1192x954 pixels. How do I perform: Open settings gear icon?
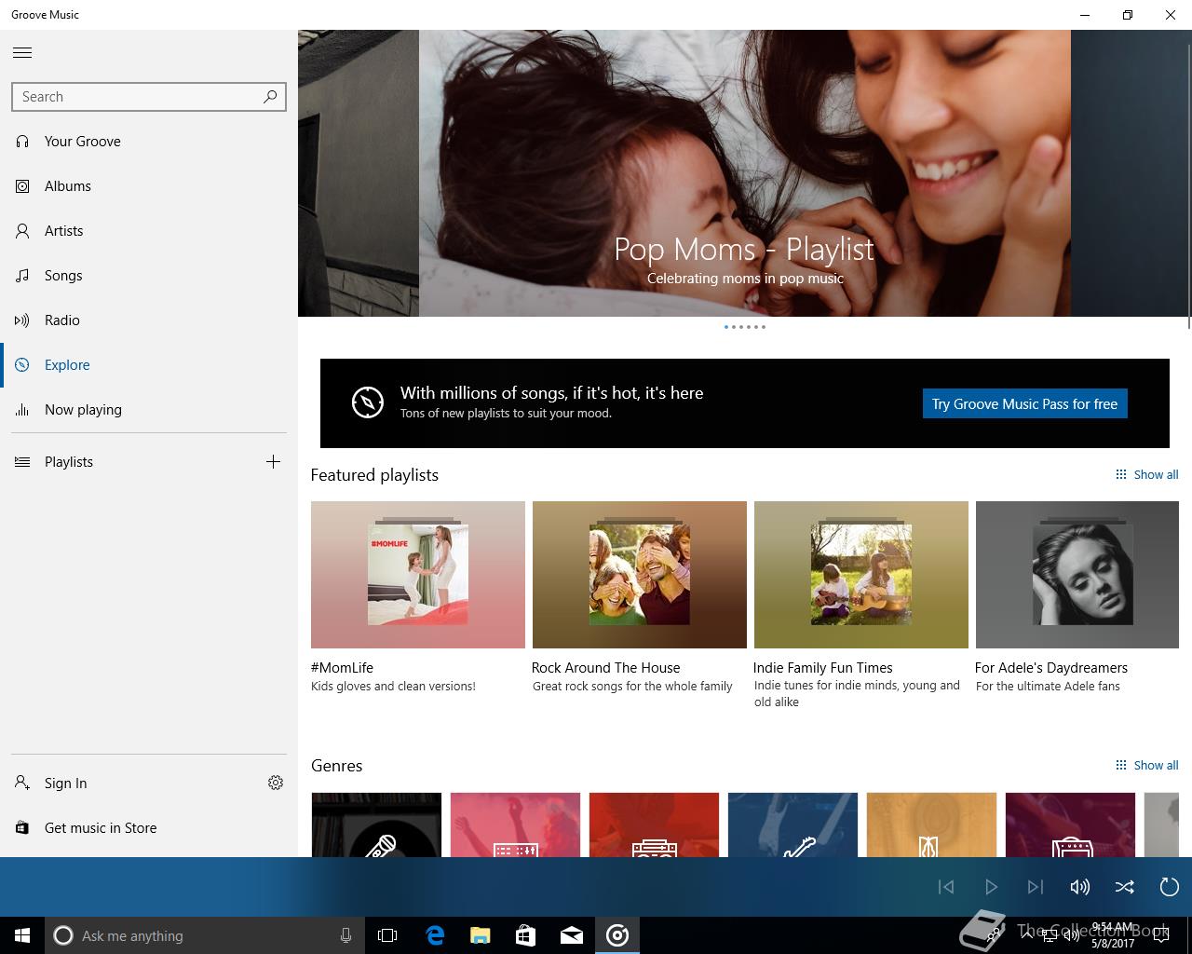[x=276, y=783]
